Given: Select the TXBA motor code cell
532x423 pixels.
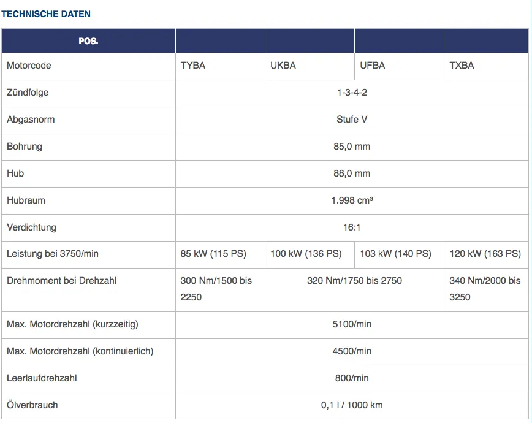Looking at the screenshot, I should tap(462, 66).
